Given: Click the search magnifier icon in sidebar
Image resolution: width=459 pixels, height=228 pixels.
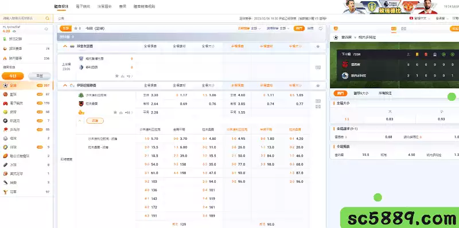Looking at the screenshot, I should [x=47, y=18].
